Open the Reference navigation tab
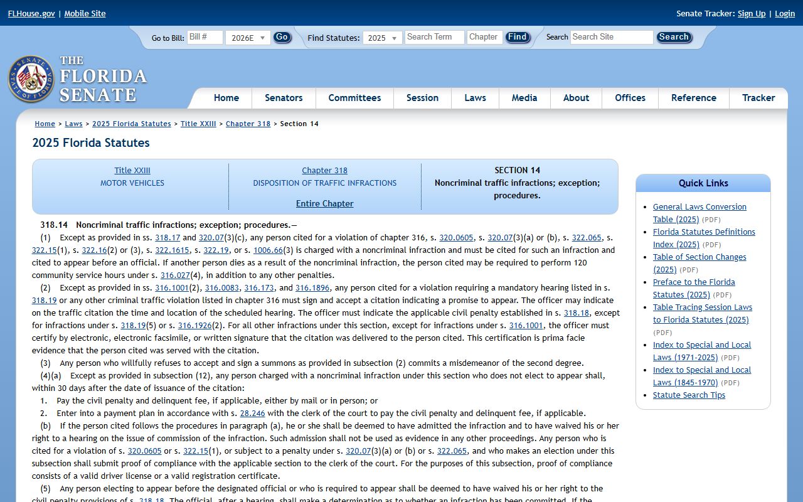The height and width of the screenshot is (502, 803). click(x=693, y=98)
